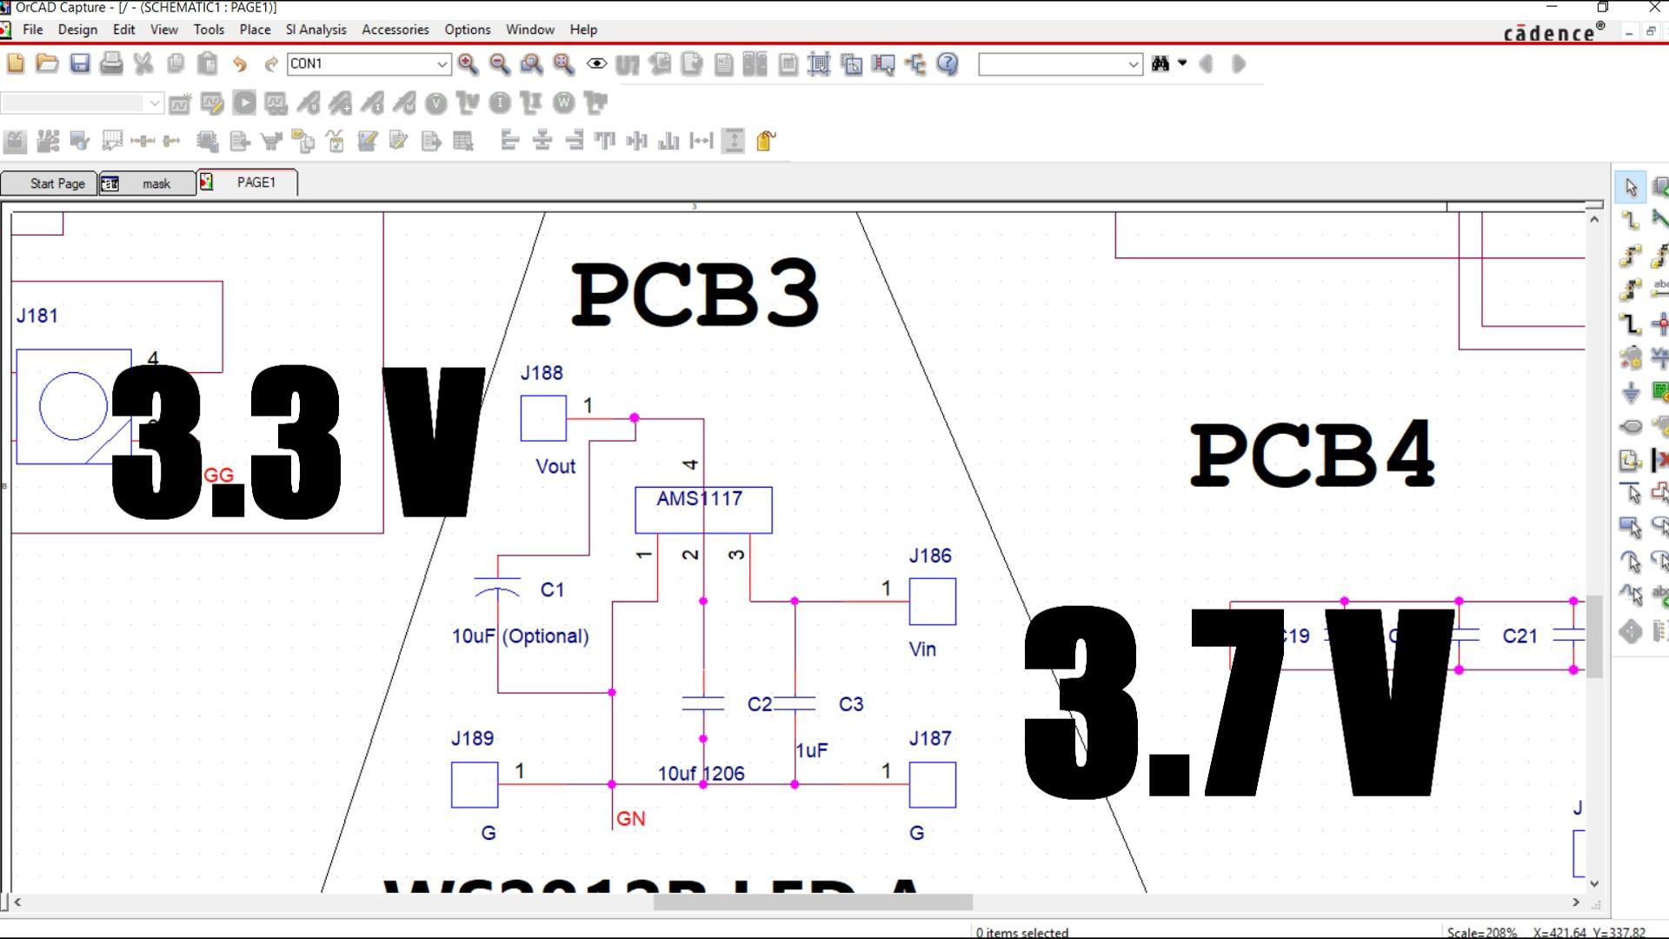Switch to the mask tab
This screenshot has width=1669, height=939.
tap(148, 183)
